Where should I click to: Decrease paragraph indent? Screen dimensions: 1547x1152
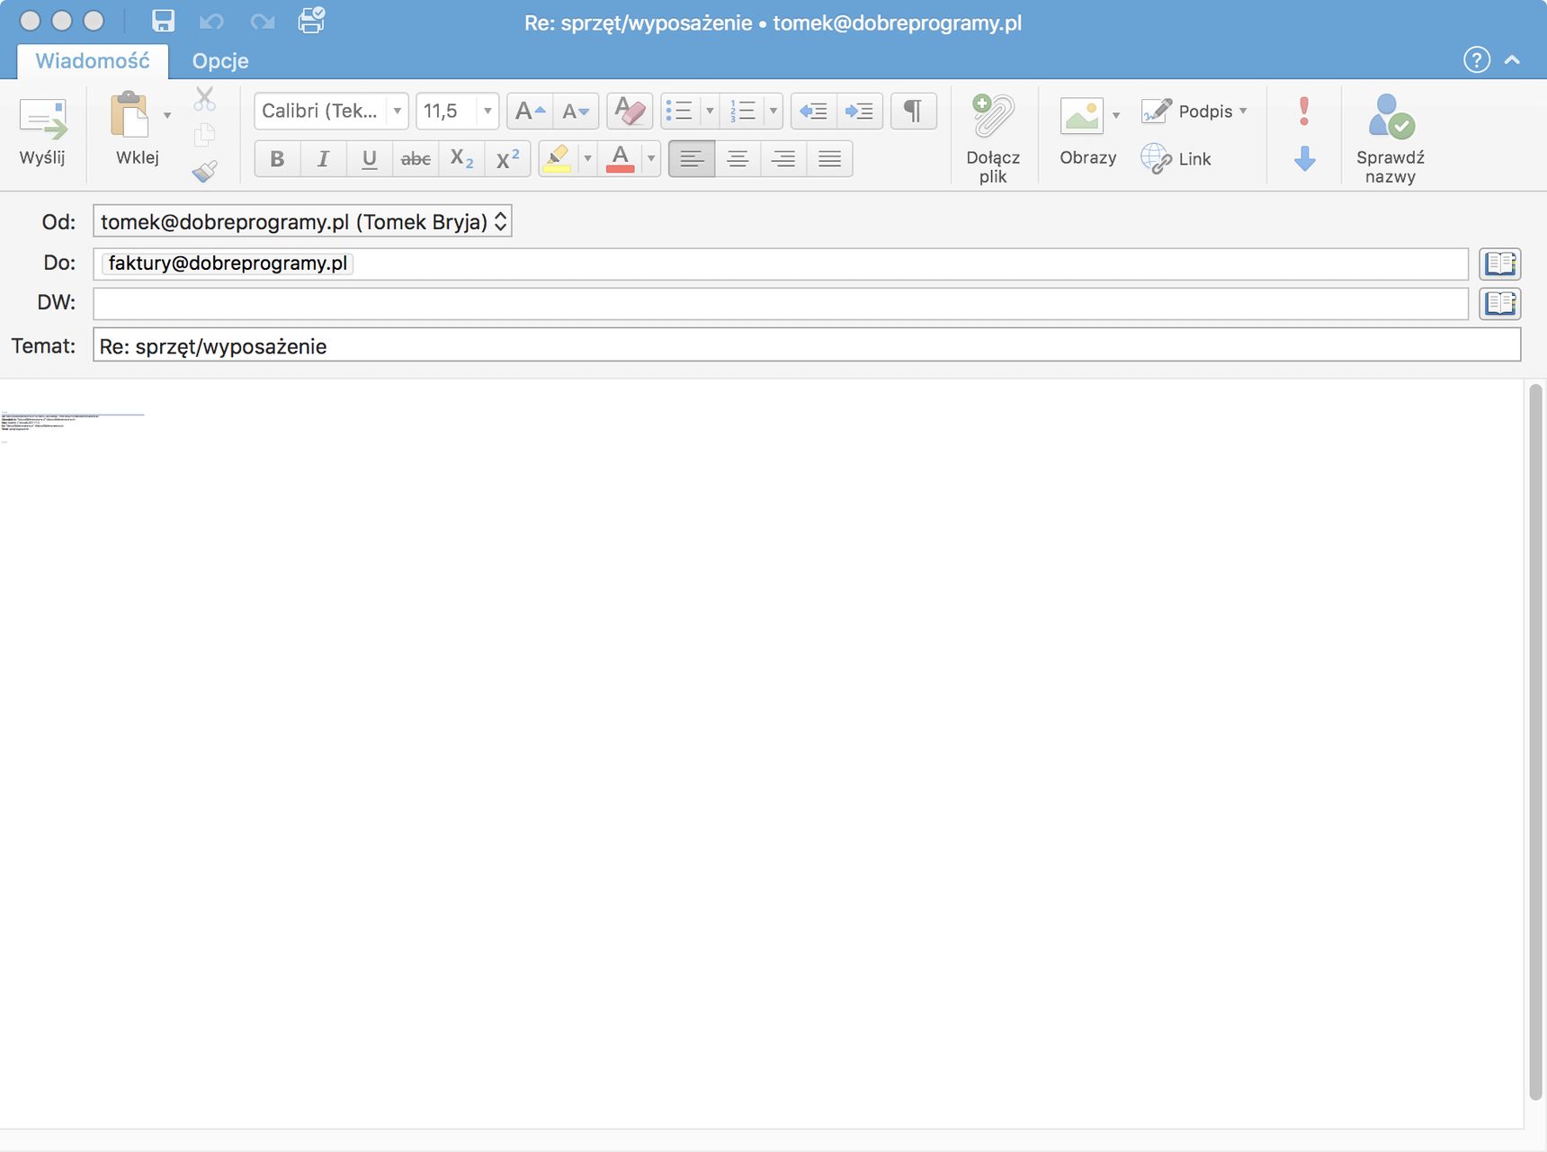[814, 112]
